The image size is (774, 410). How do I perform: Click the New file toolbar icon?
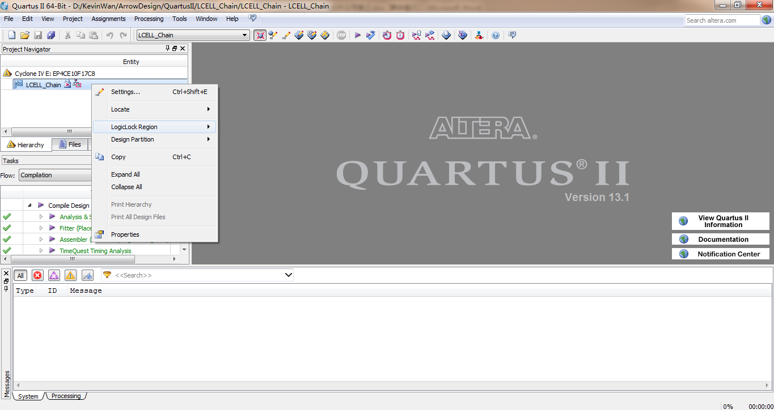tap(11, 35)
